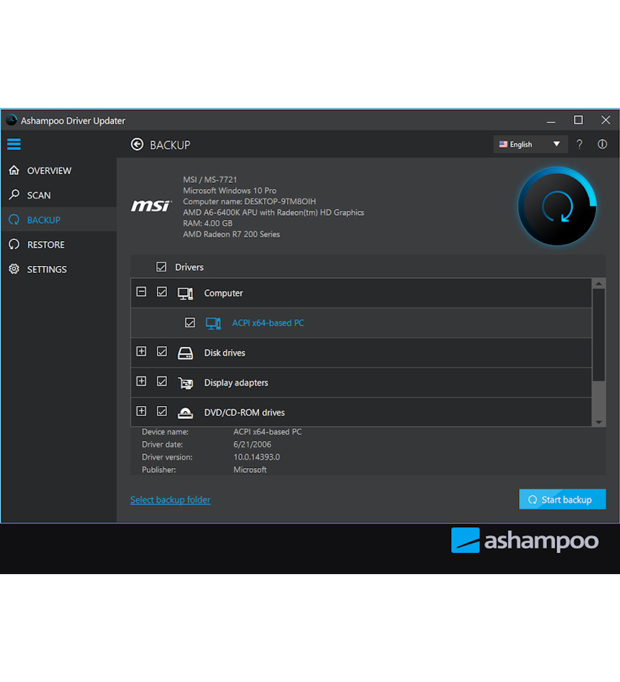Uncheck the Disk drives checkbox

coord(162,352)
